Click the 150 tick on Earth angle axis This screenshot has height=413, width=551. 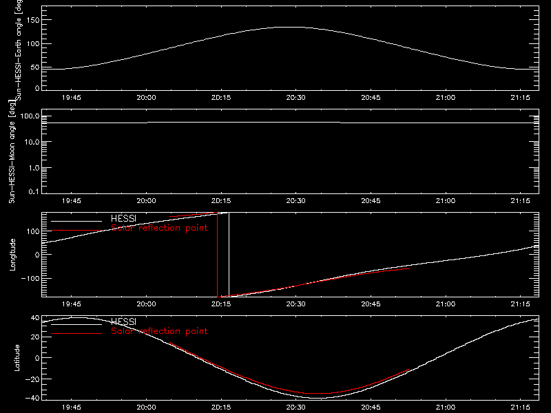(x=32, y=20)
